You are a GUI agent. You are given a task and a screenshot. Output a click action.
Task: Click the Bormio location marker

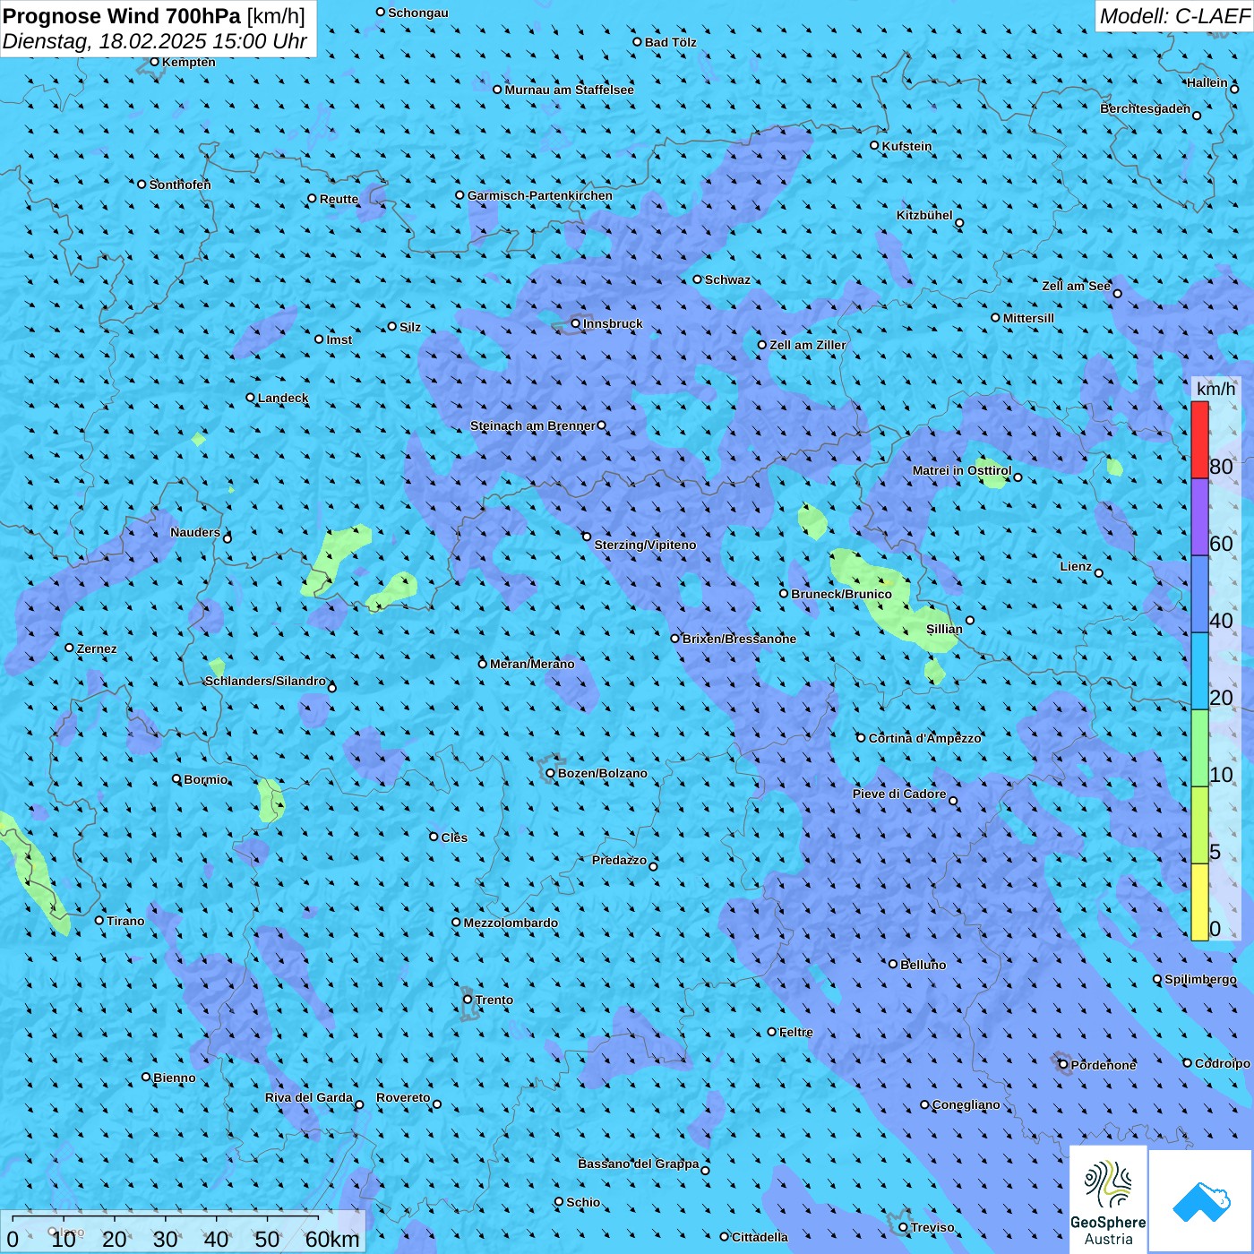(x=176, y=778)
